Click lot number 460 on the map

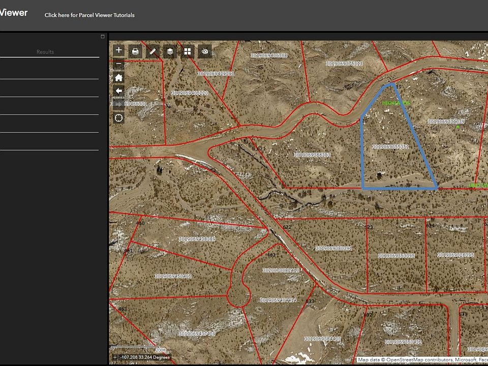pyautogui.click(x=140, y=223)
